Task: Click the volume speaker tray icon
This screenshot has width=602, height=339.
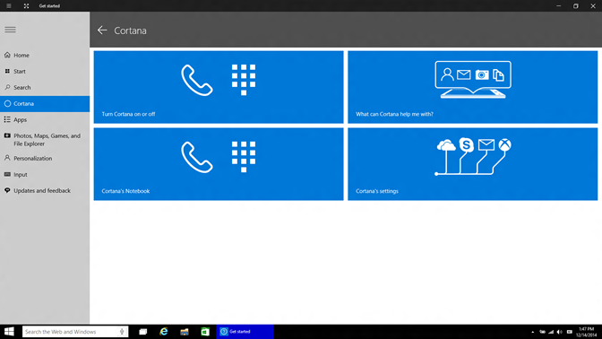Action: [x=560, y=332]
